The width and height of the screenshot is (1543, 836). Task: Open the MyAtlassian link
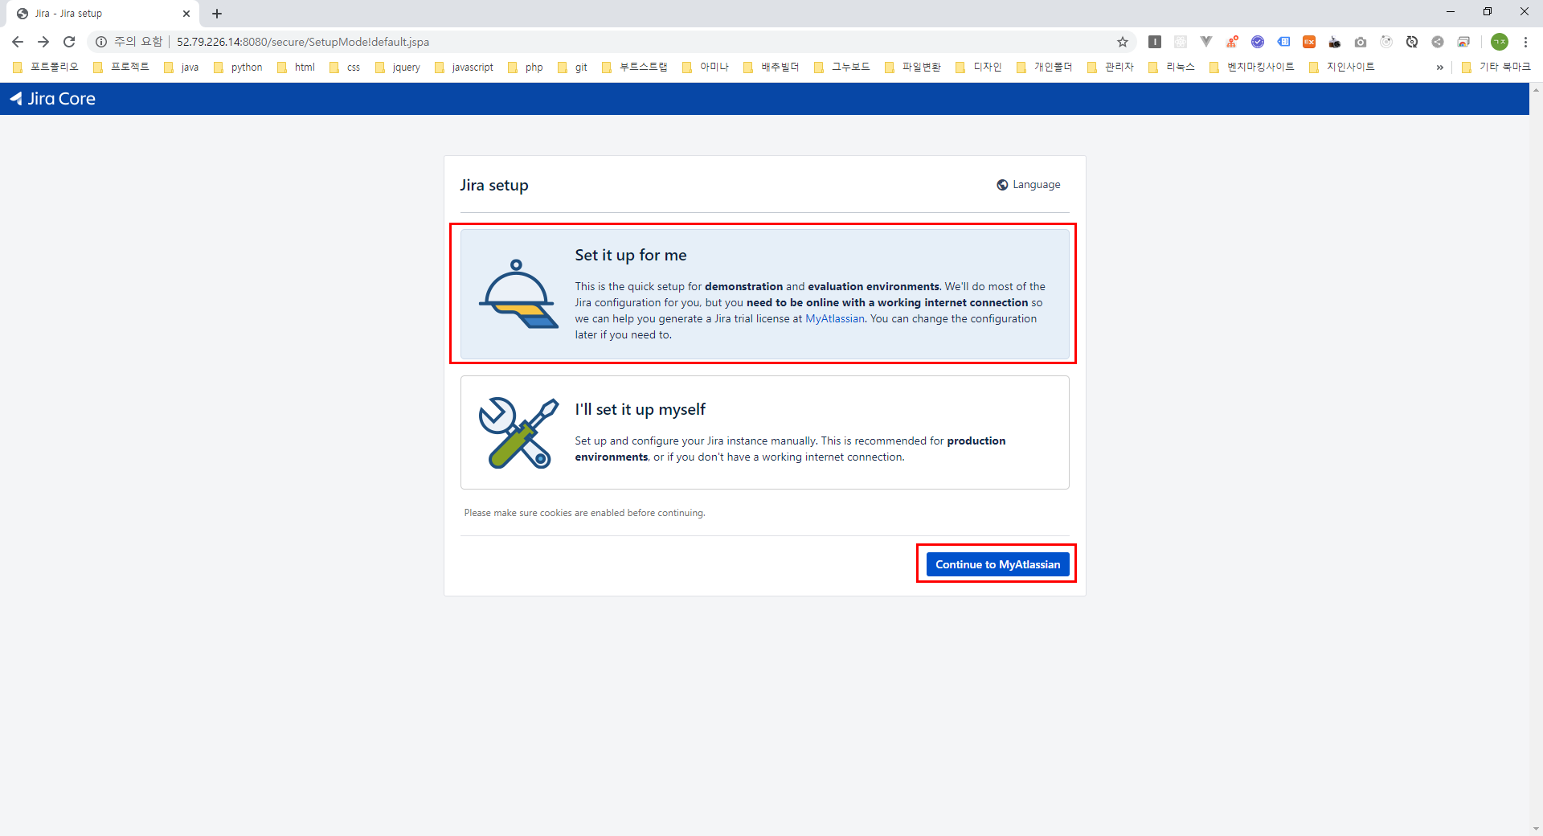(834, 319)
